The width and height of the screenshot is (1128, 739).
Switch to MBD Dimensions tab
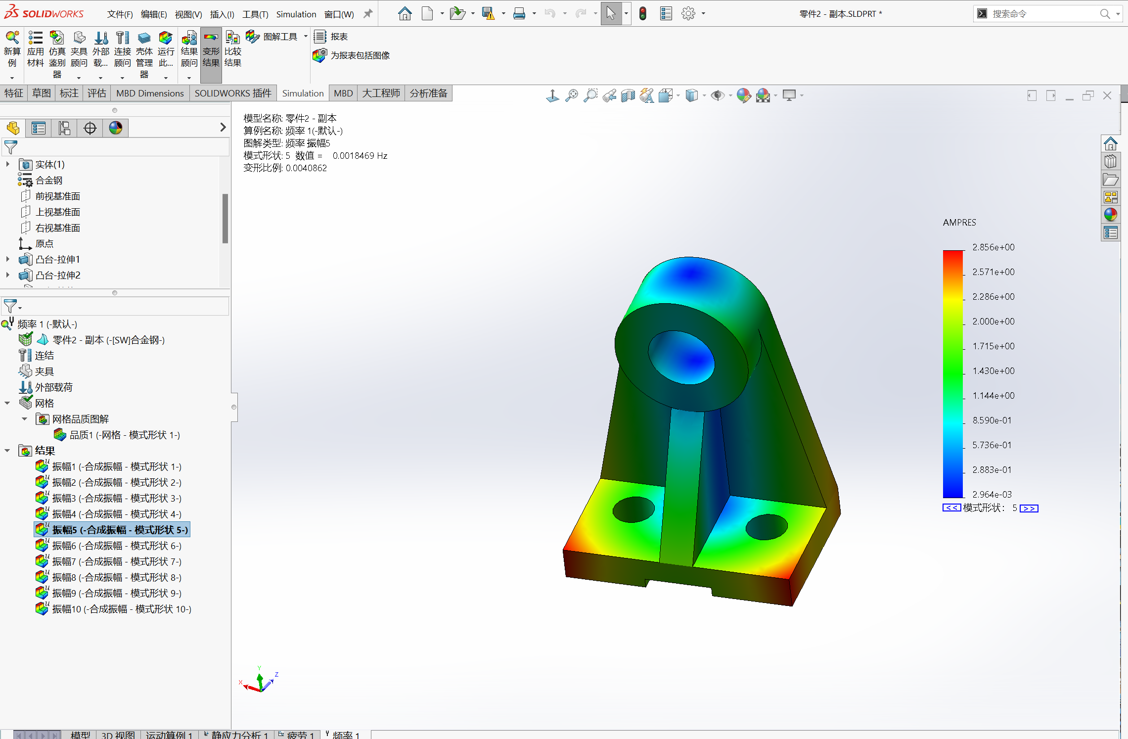tap(150, 93)
